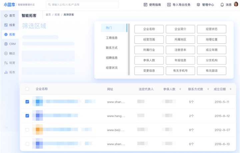Sort by 参保人数 column arrows

[x=180, y=89]
